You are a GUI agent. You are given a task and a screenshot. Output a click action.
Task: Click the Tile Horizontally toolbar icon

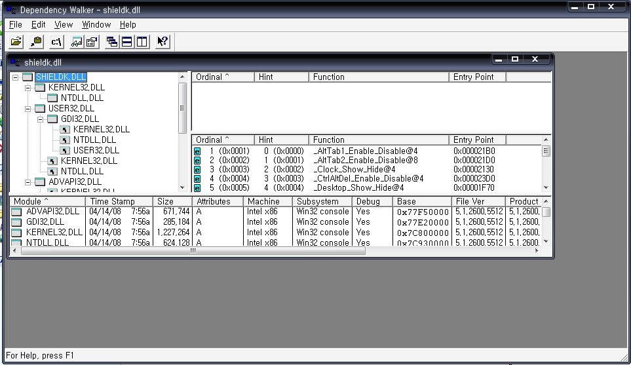[126, 41]
